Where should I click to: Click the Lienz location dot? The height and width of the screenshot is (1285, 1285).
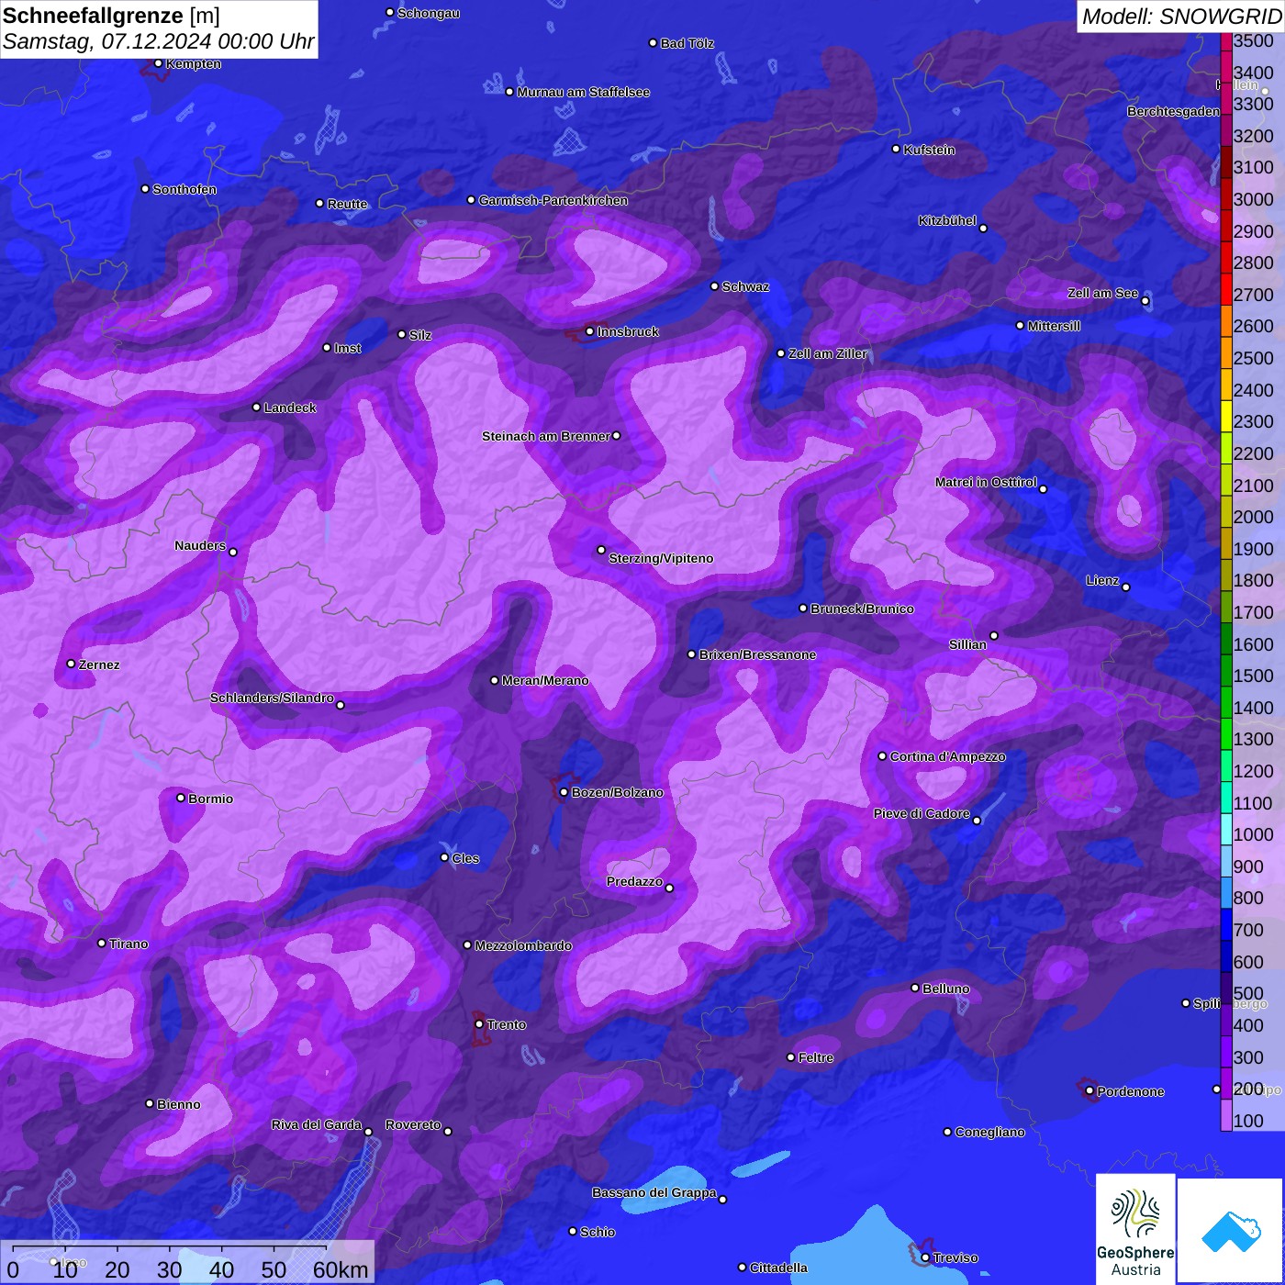(1126, 587)
